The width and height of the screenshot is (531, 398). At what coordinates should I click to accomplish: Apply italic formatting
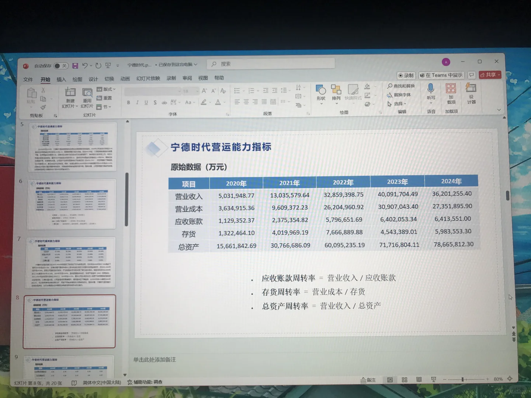pos(137,102)
